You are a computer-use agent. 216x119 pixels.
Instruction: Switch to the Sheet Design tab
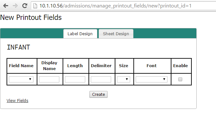[x=116, y=34]
